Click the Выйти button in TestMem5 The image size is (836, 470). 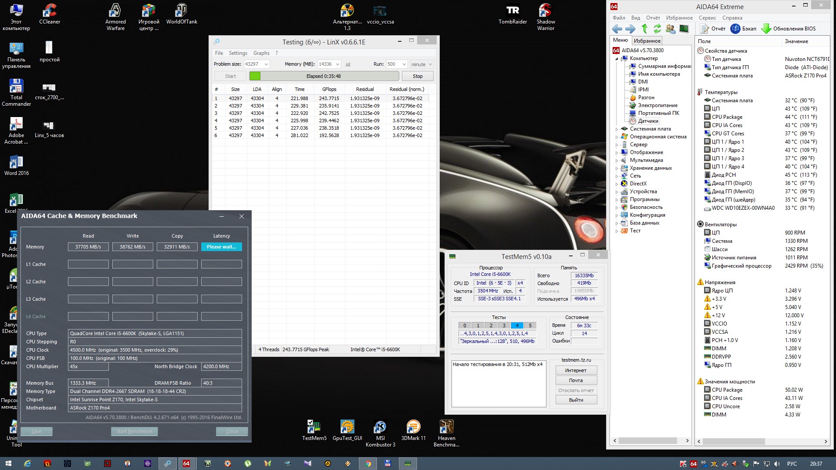(576, 400)
